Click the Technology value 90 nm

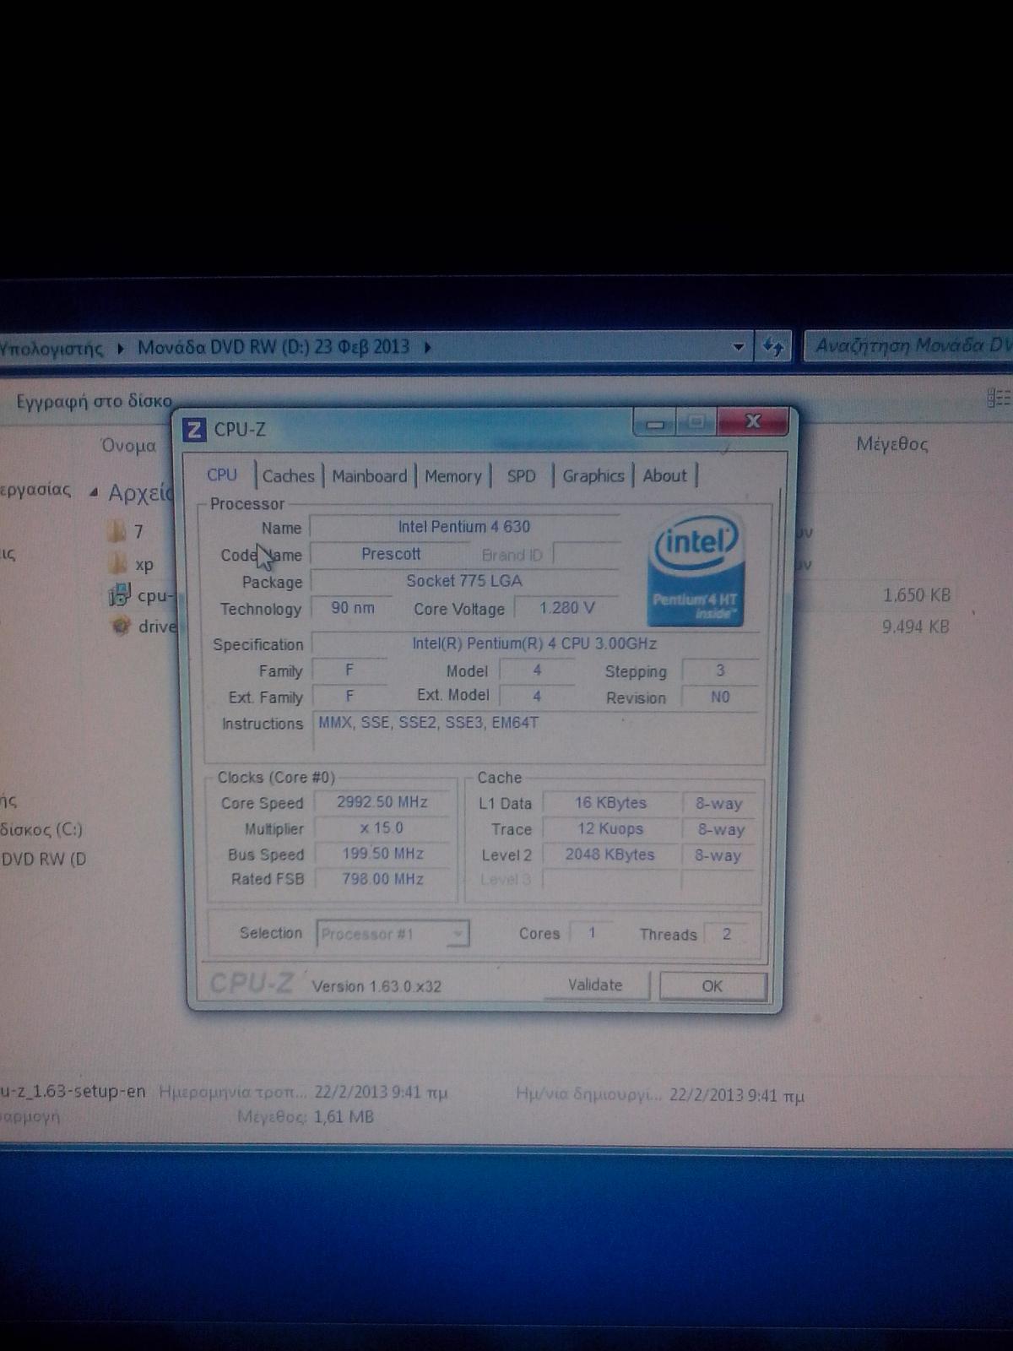pyautogui.click(x=352, y=608)
